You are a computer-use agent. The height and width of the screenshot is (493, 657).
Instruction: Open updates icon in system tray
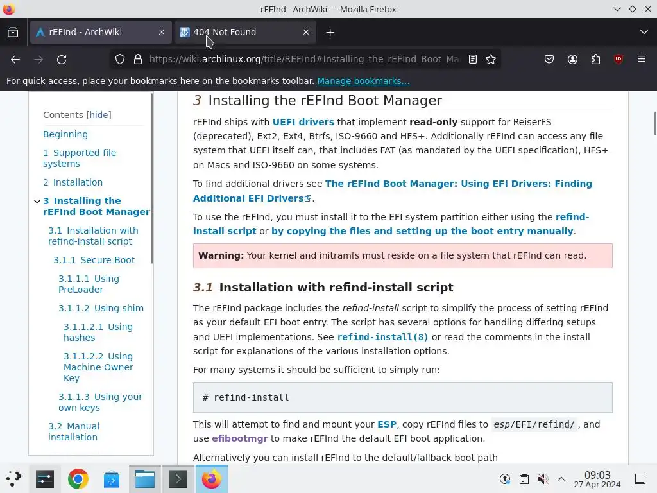(x=505, y=479)
